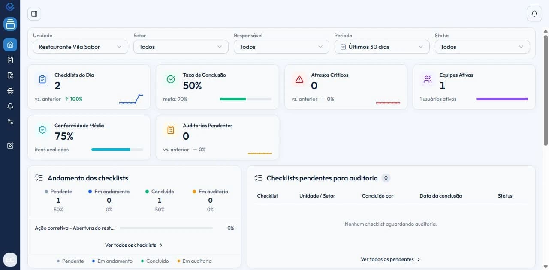Click the Equipes Ativas purple progress bar

pos(502,99)
